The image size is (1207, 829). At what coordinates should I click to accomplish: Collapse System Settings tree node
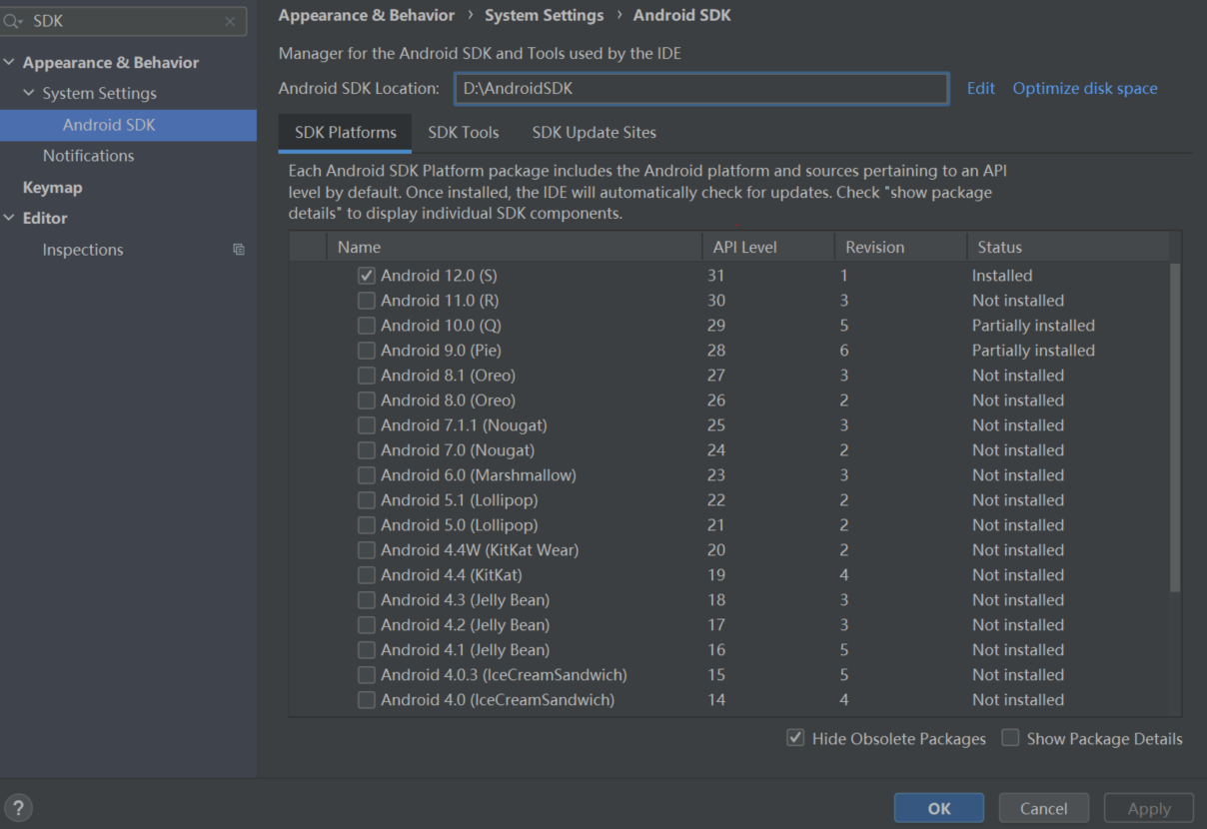pos(29,93)
